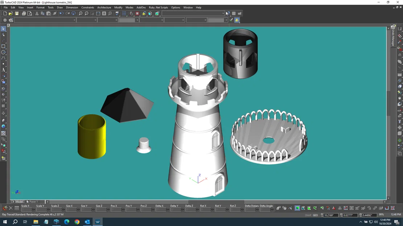
Task: Click the Undo arrow icon
Action: point(61,13)
